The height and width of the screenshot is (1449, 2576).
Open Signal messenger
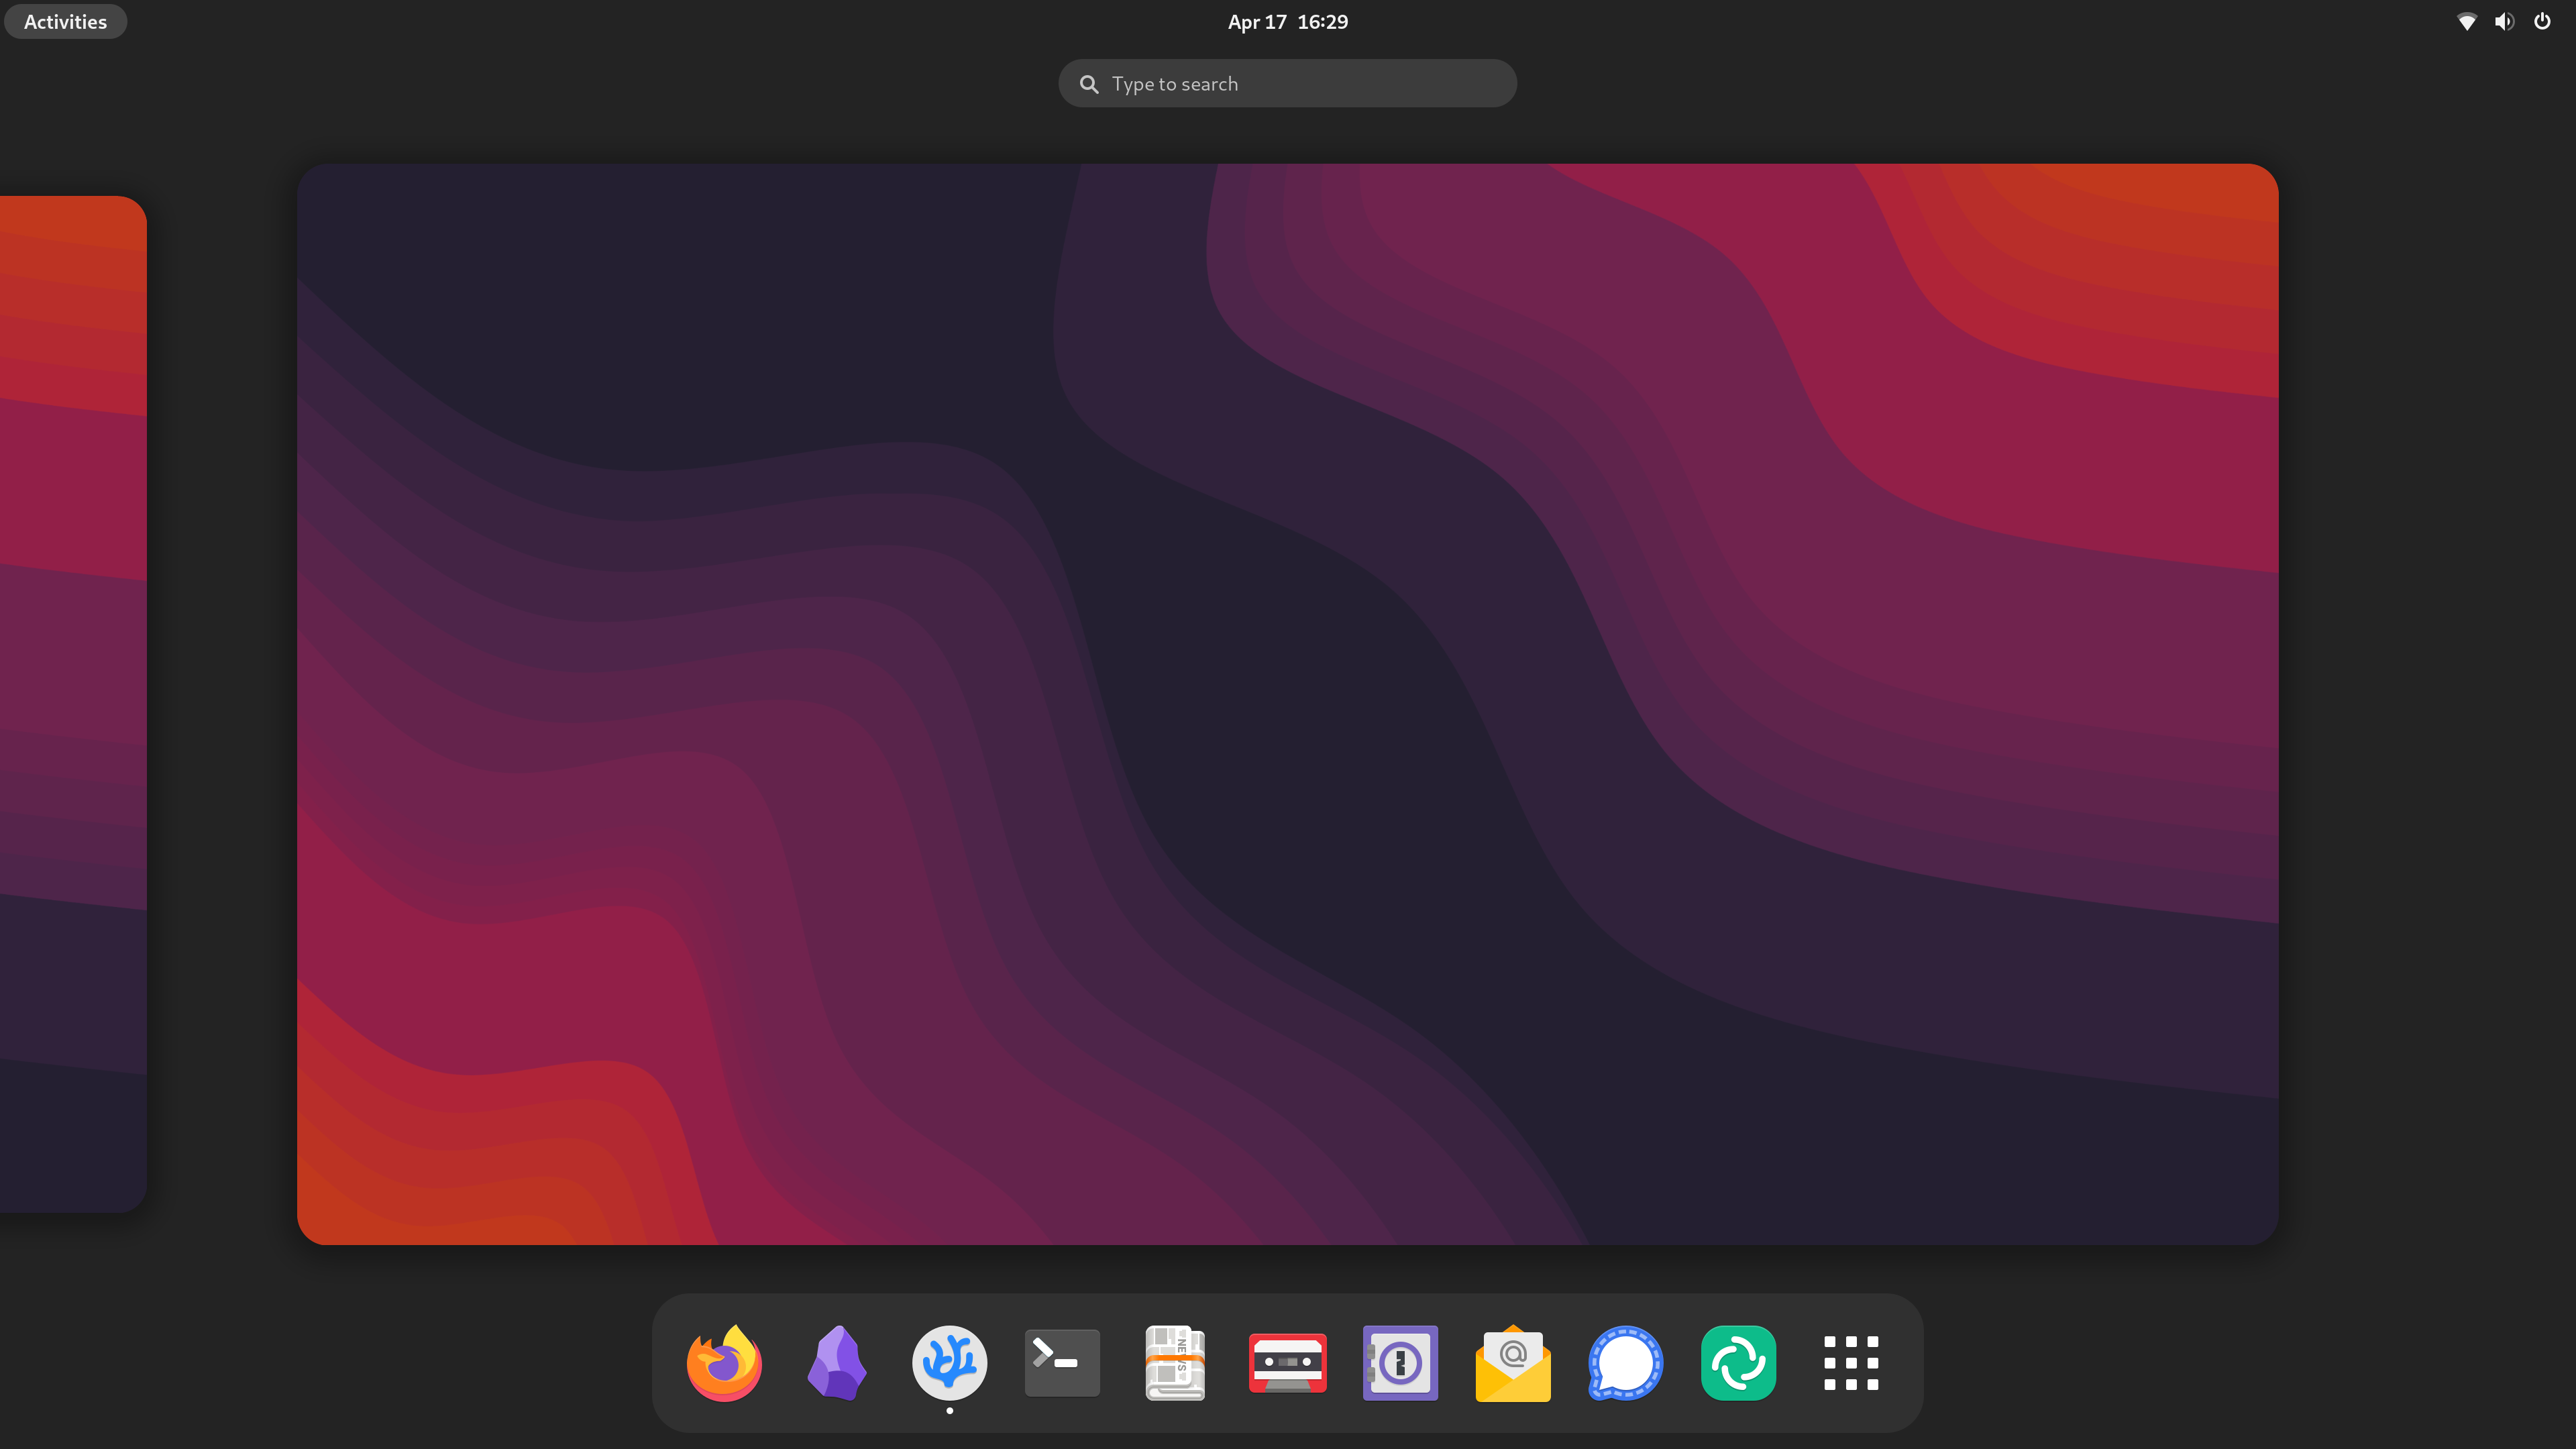point(1626,1362)
